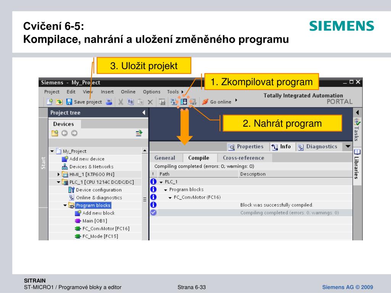
Task: Click the library/overview icon left of Compile
Action: click(x=162, y=101)
